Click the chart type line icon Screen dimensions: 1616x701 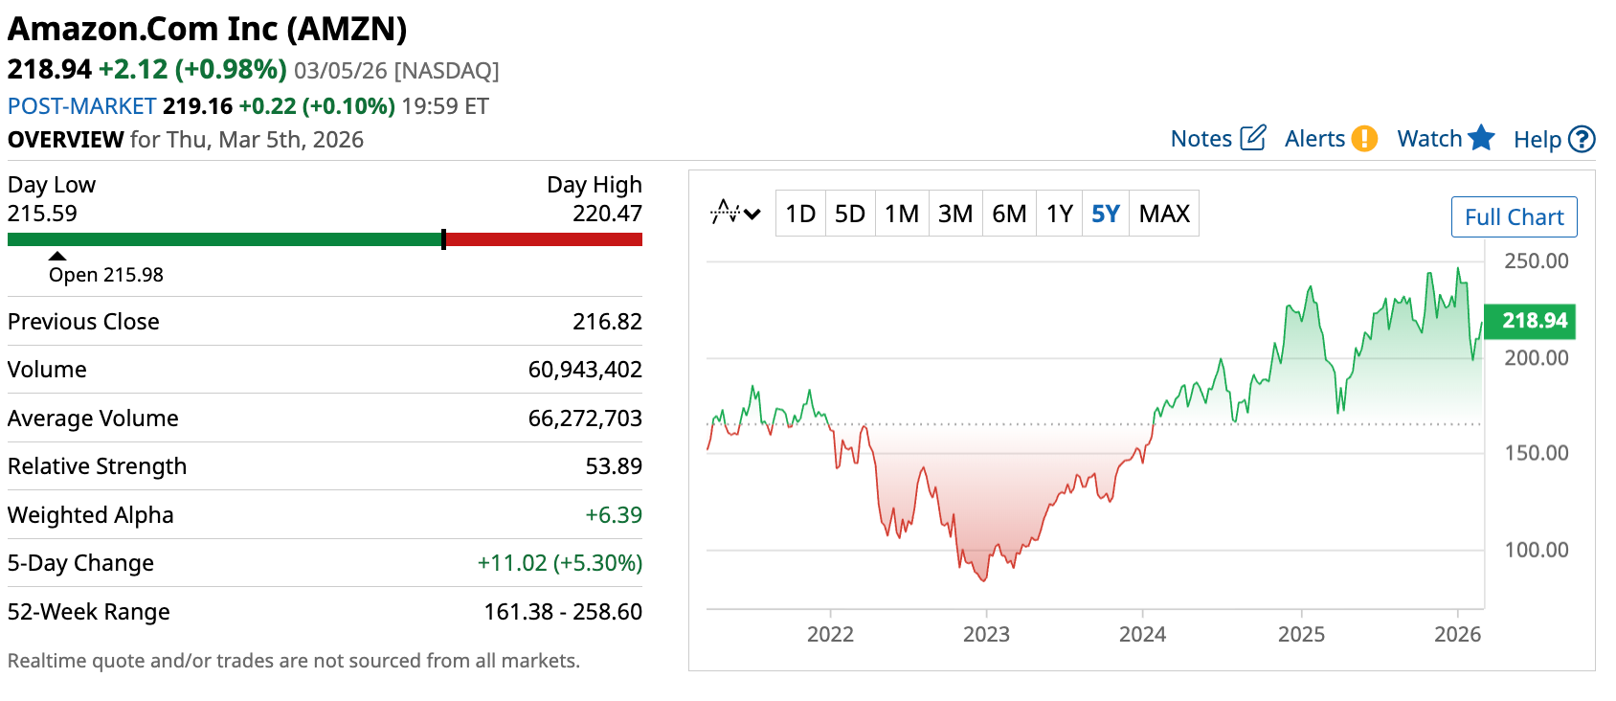(725, 212)
